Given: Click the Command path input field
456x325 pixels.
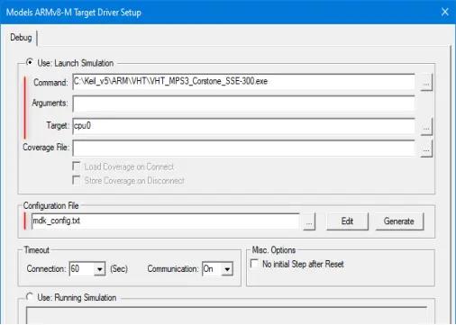Looking at the screenshot, I should click(243, 82).
